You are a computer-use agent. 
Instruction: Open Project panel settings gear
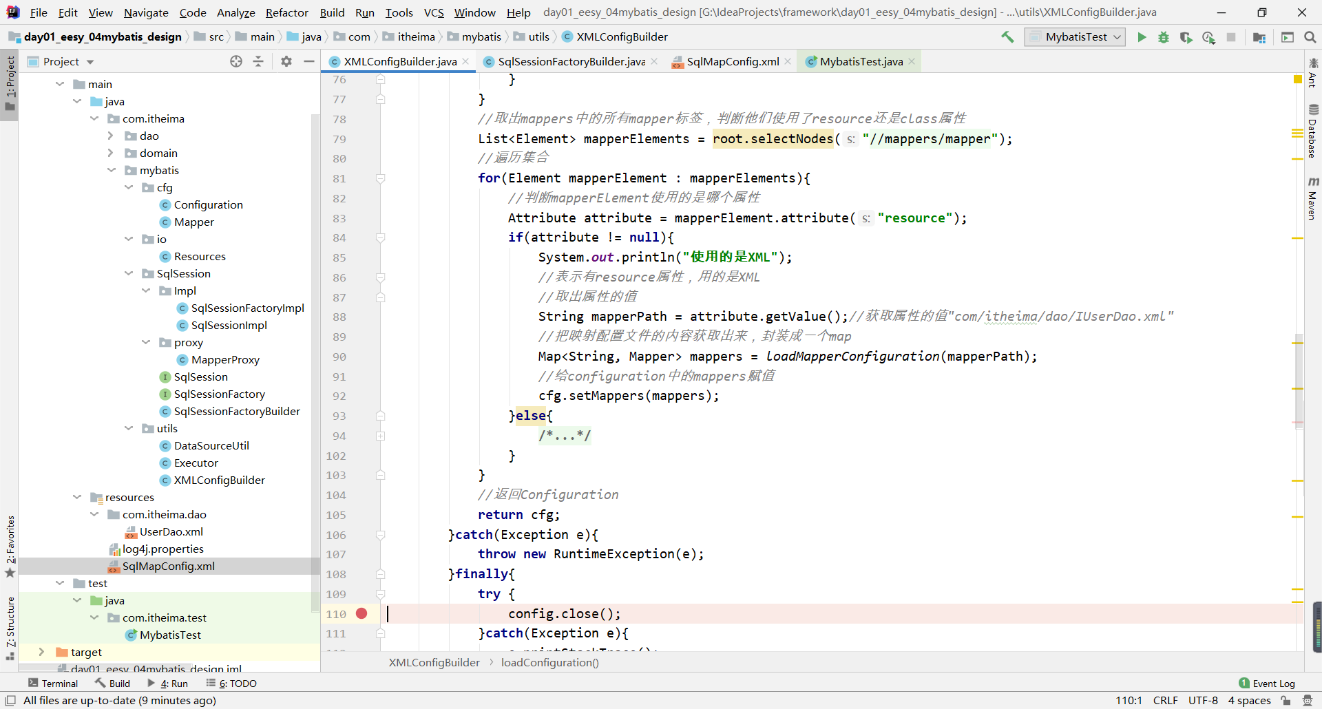pos(286,61)
